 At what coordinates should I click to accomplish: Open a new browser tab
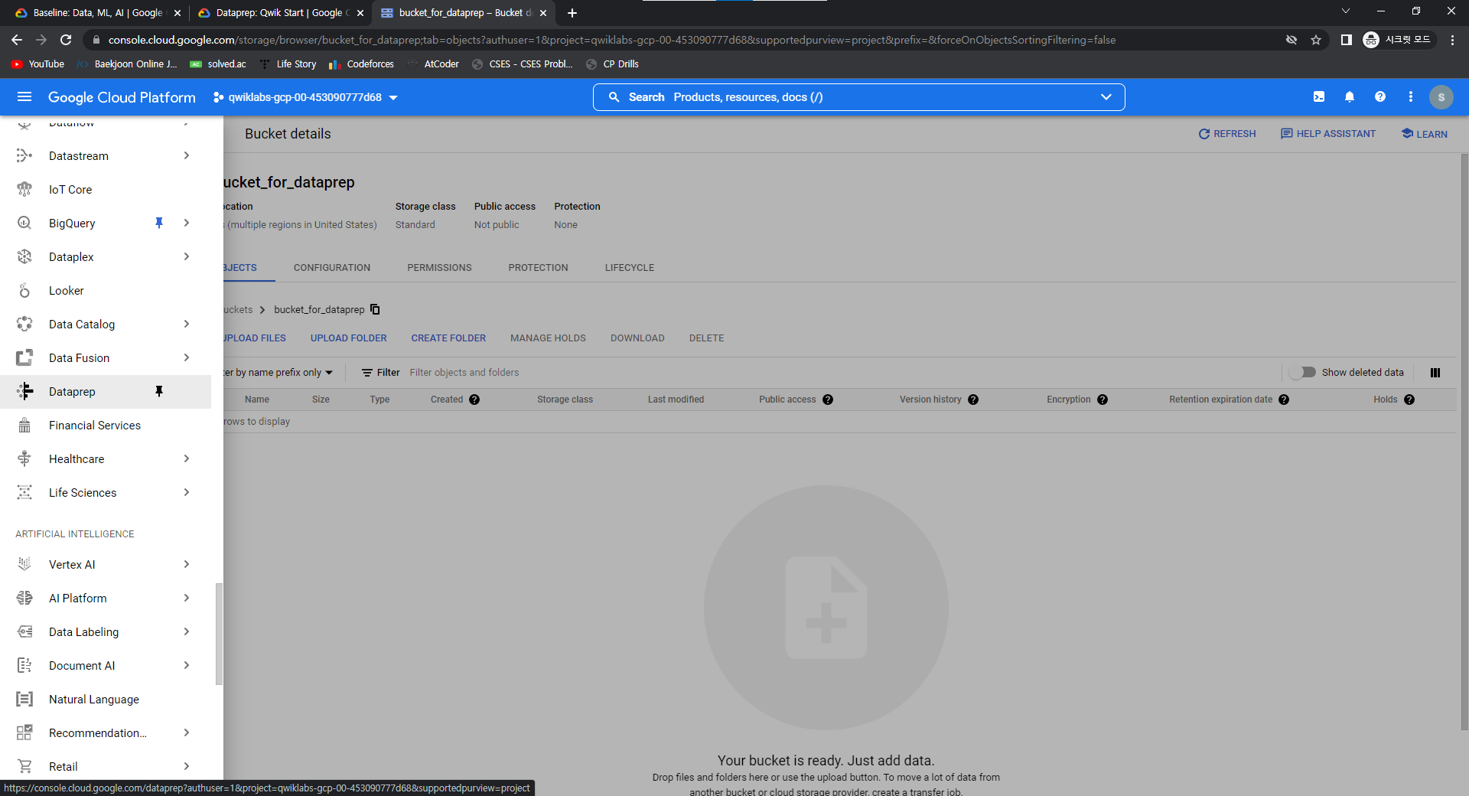click(572, 13)
